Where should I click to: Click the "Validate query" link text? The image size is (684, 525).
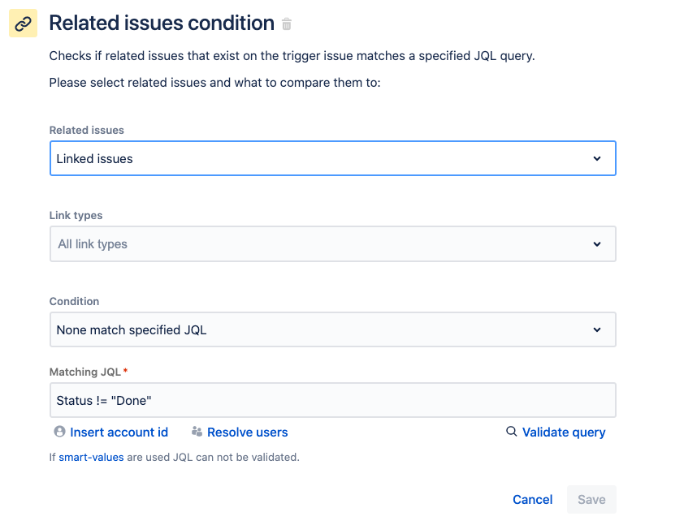coord(564,432)
